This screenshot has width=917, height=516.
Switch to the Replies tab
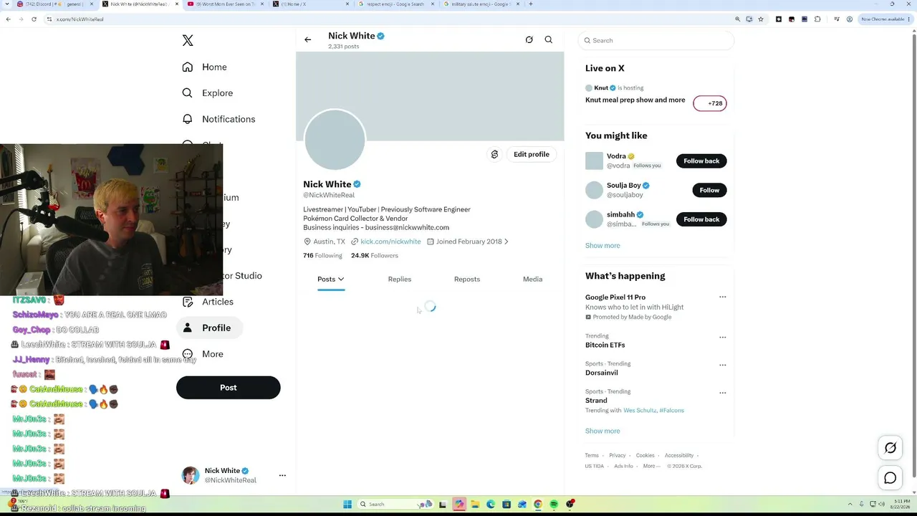(x=400, y=279)
